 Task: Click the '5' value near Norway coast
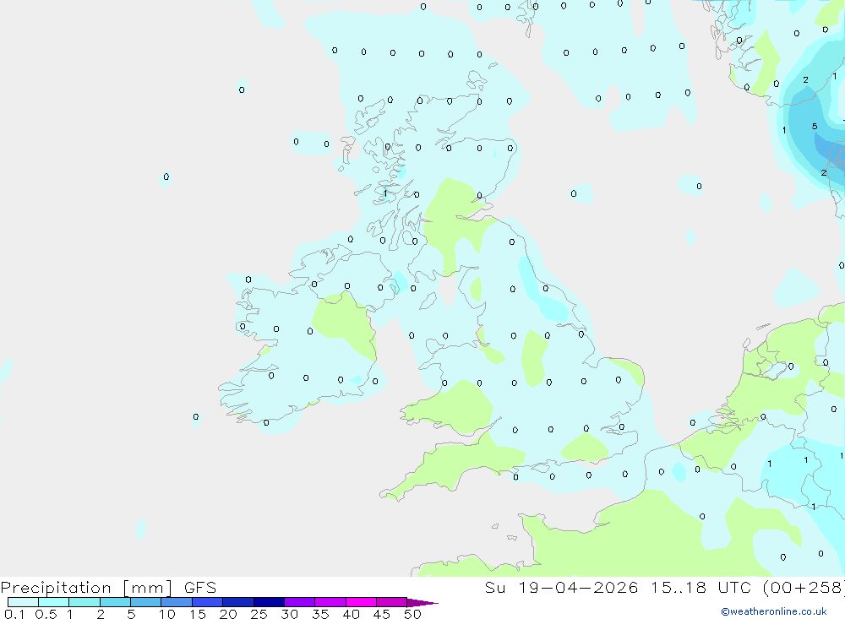tap(815, 127)
